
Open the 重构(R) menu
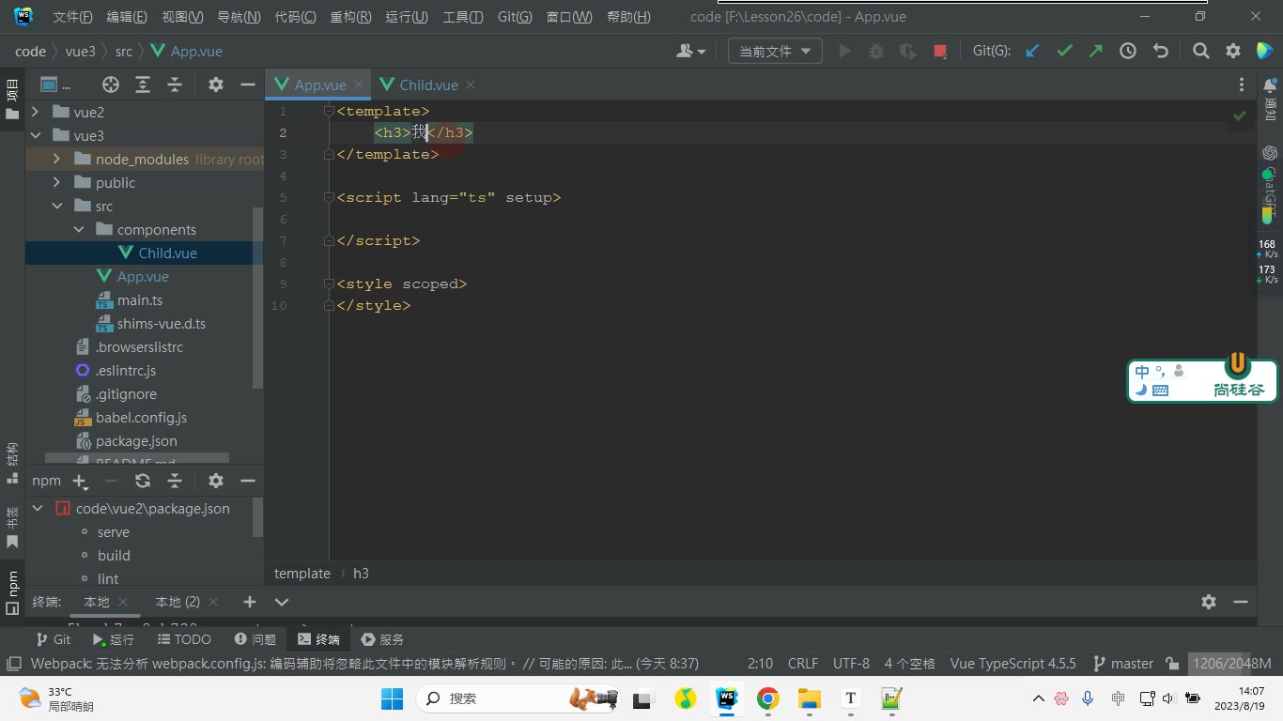pyautogui.click(x=350, y=17)
